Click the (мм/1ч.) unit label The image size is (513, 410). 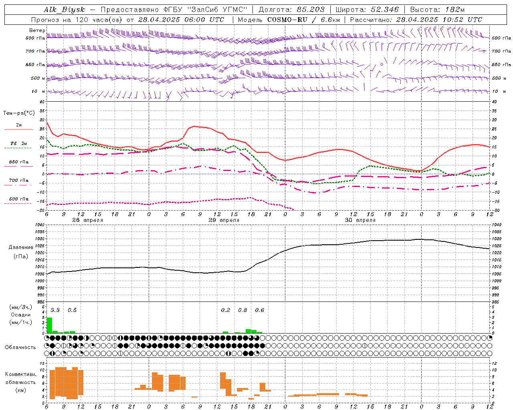[x=20, y=322]
